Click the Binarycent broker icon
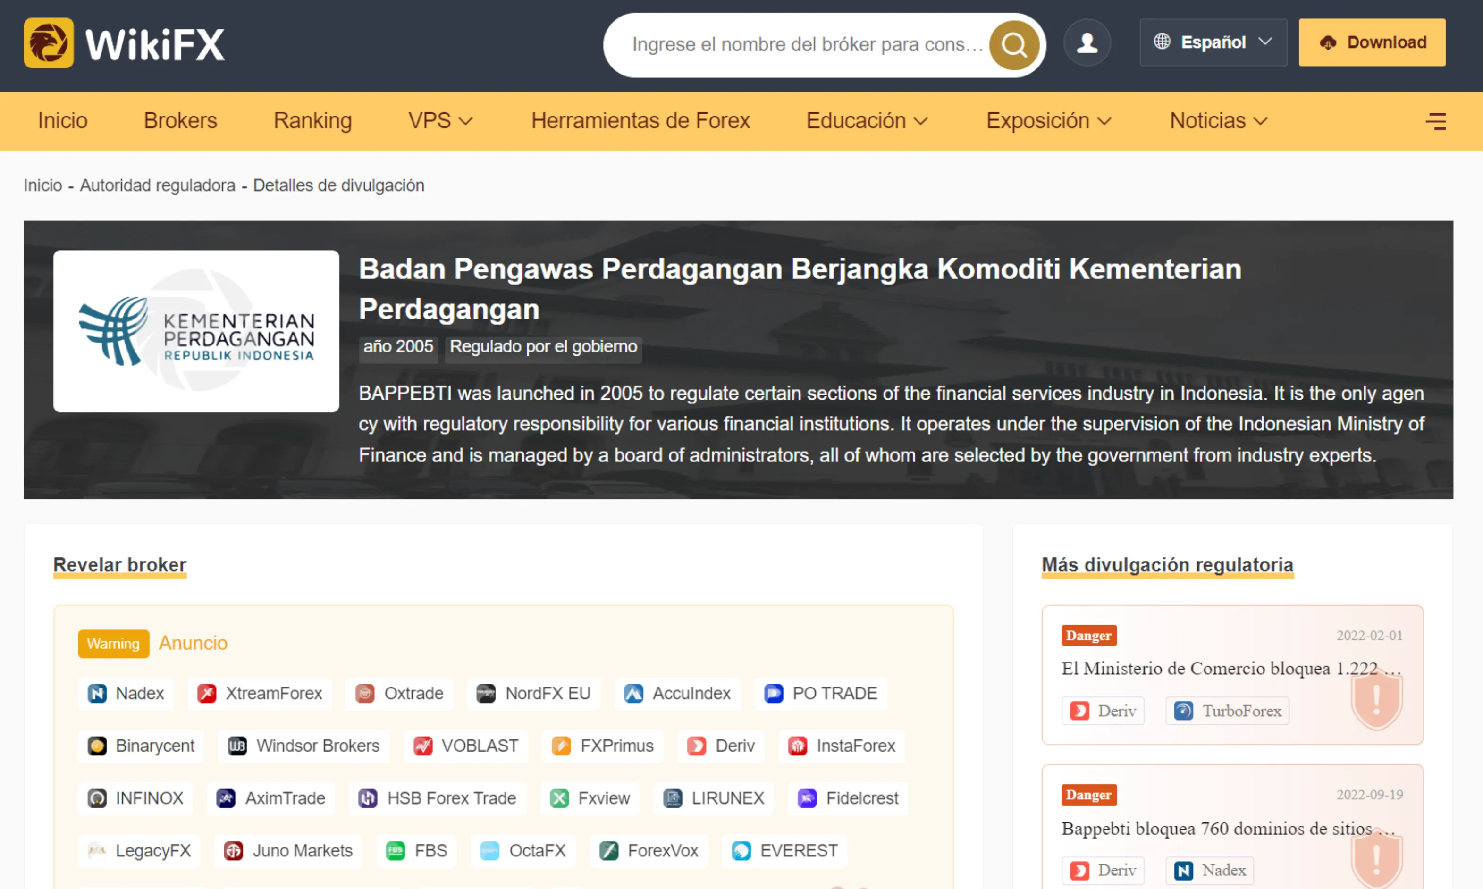 (97, 746)
